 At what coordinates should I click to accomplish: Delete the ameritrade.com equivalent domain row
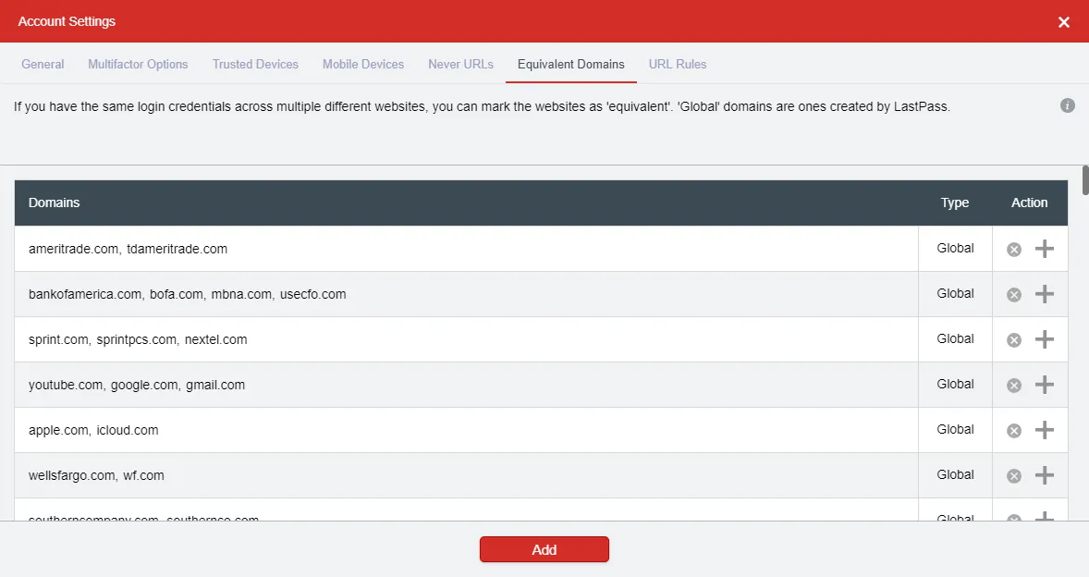(1014, 250)
